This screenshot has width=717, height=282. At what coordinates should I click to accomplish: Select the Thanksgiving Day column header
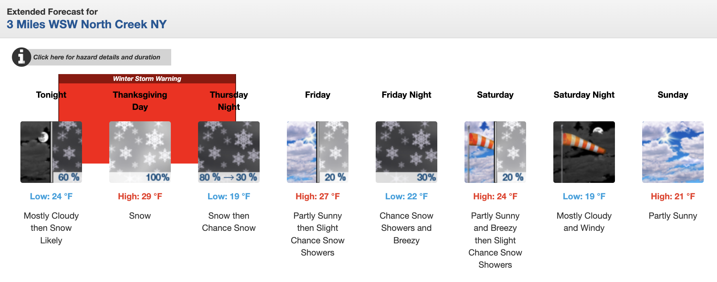click(x=140, y=101)
